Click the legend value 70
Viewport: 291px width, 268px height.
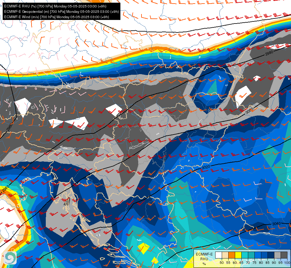tap(248, 263)
